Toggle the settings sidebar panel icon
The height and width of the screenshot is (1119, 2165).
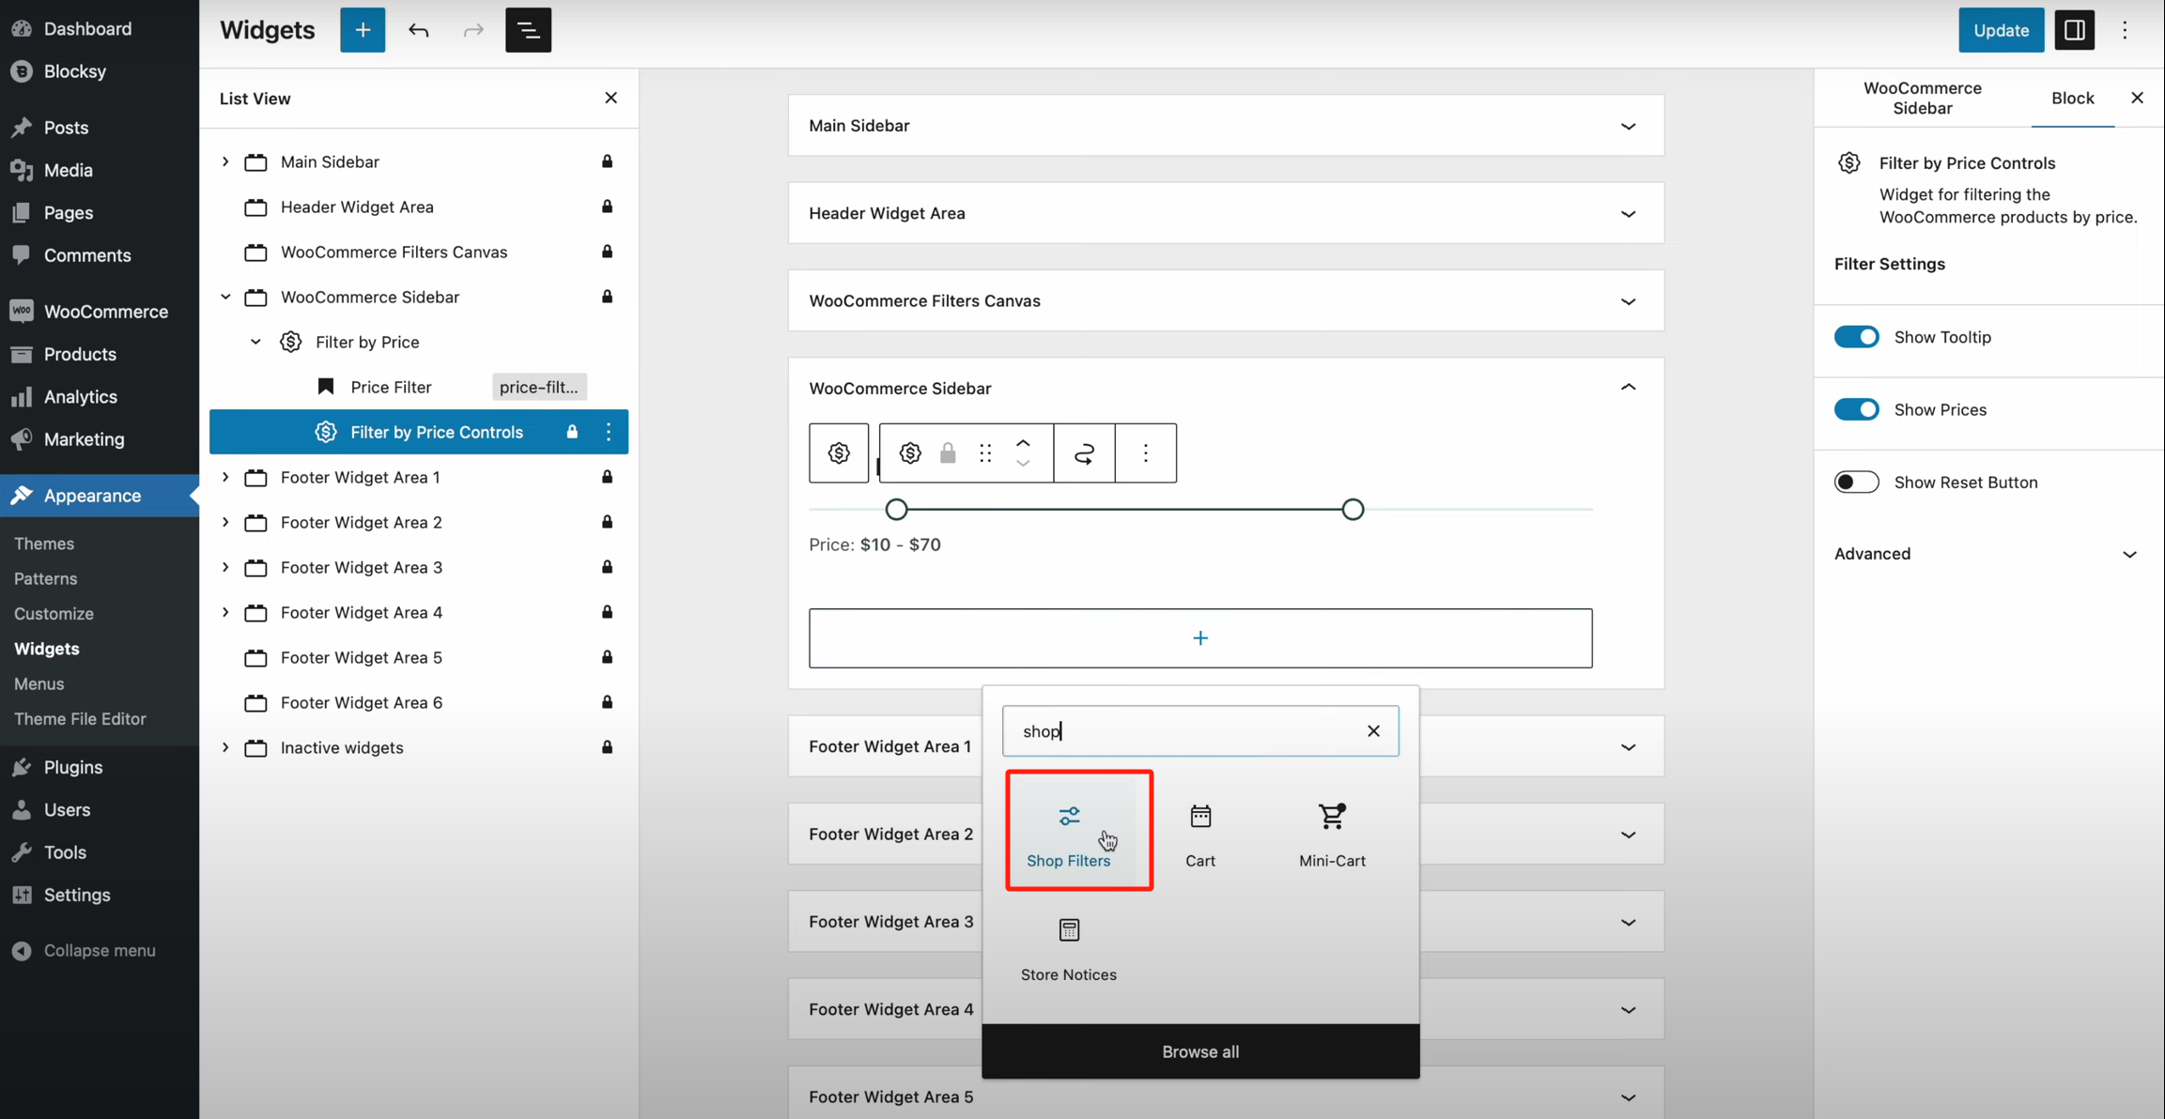pos(2074,30)
